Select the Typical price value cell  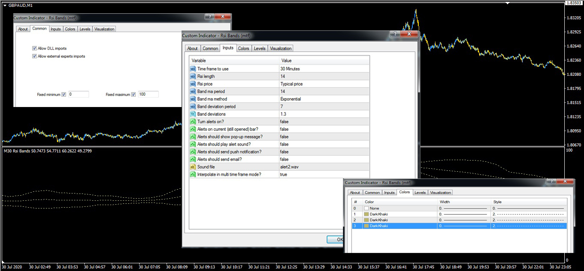(324, 84)
